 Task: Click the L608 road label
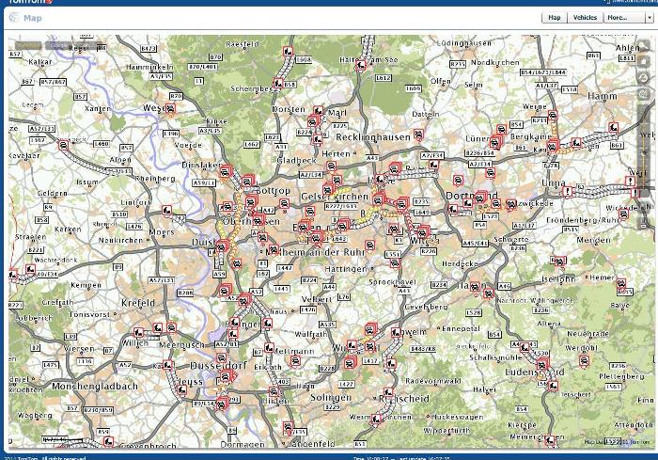pyautogui.click(x=304, y=59)
